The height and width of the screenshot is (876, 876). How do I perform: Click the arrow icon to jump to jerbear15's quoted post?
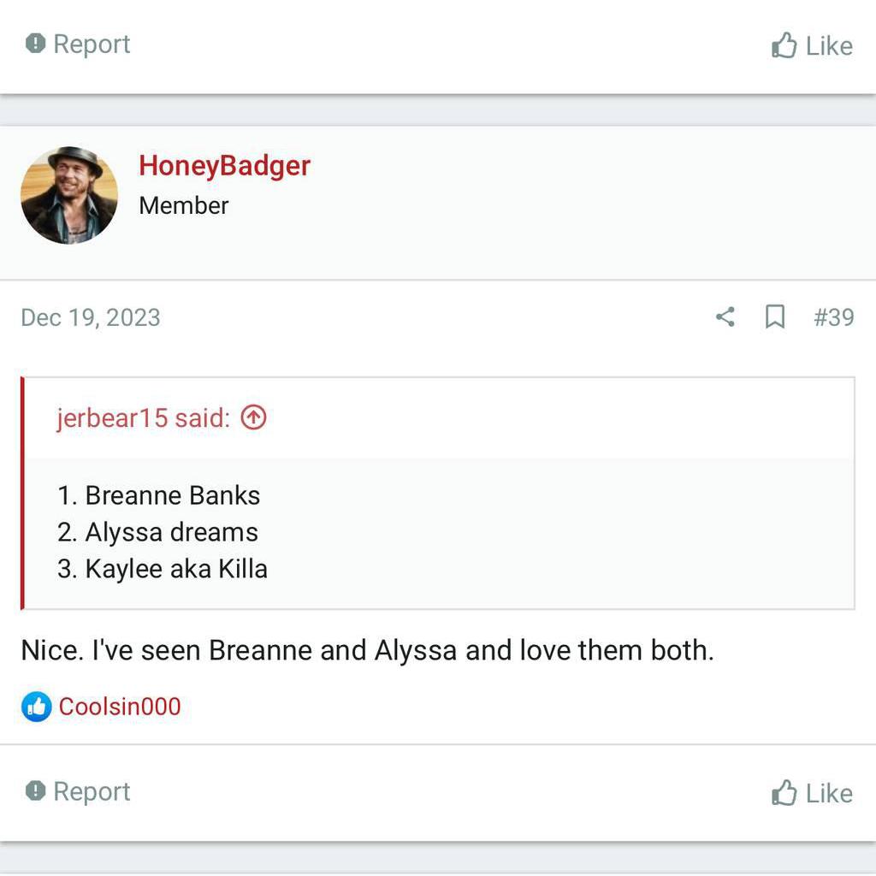coord(252,417)
